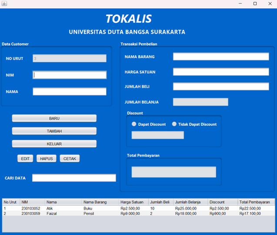
Task: Click the HAPUS button
Action: tap(47, 158)
